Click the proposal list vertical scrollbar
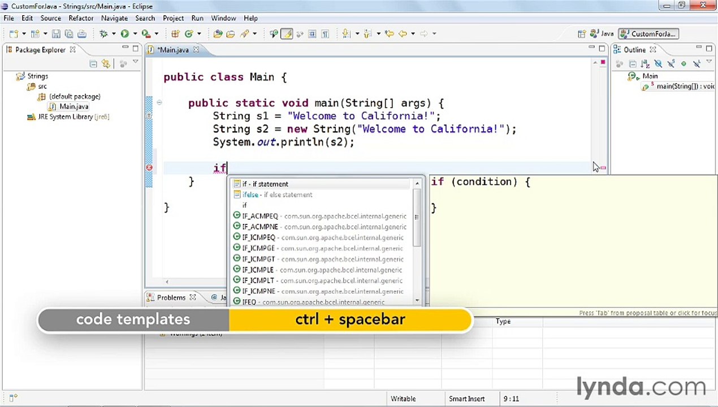Image resolution: width=718 pixels, height=407 pixels. pyautogui.click(x=417, y=217)
